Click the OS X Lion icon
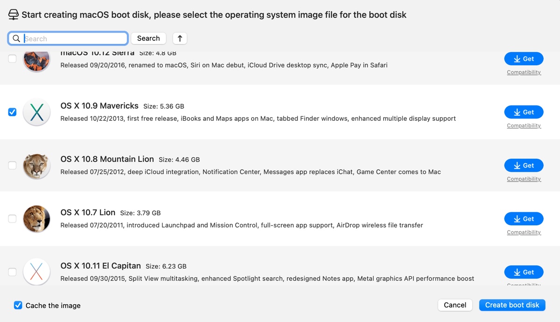Screen dimensions: 560x322 (36, 219)
